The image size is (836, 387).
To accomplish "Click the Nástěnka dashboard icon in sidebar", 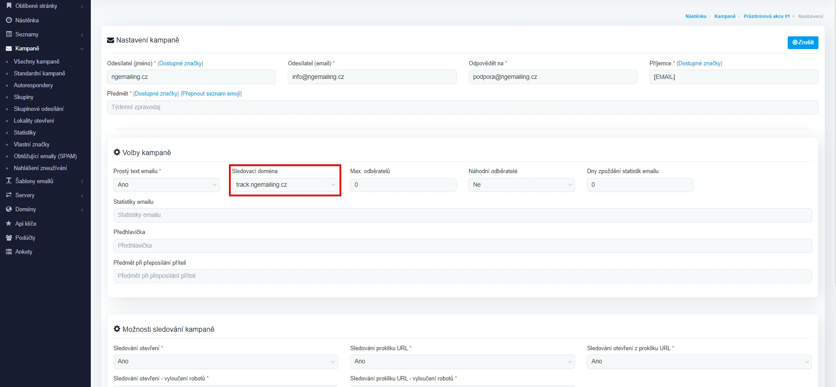I will click(9, 20).
